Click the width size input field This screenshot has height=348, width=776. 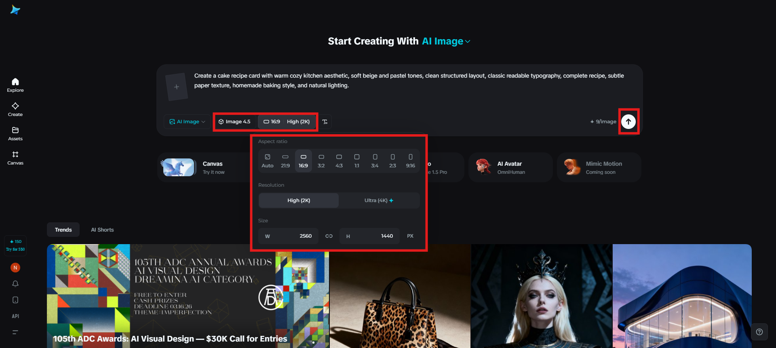click(289, 236)
